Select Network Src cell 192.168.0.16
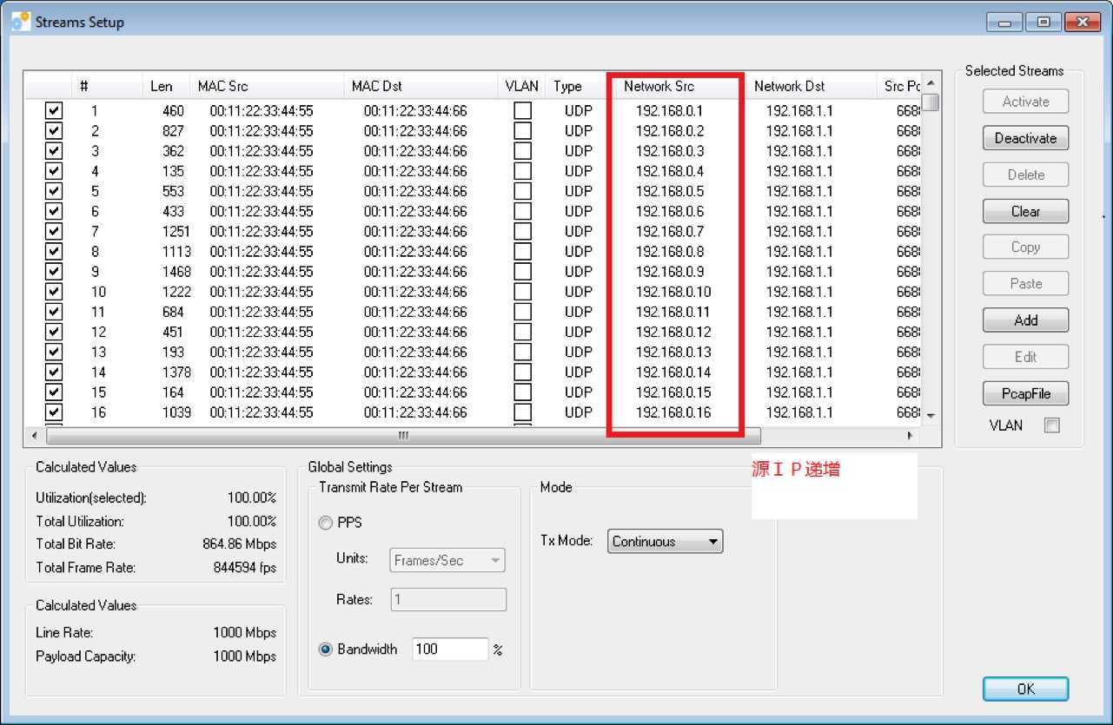1113x725 pixels. 673,412
